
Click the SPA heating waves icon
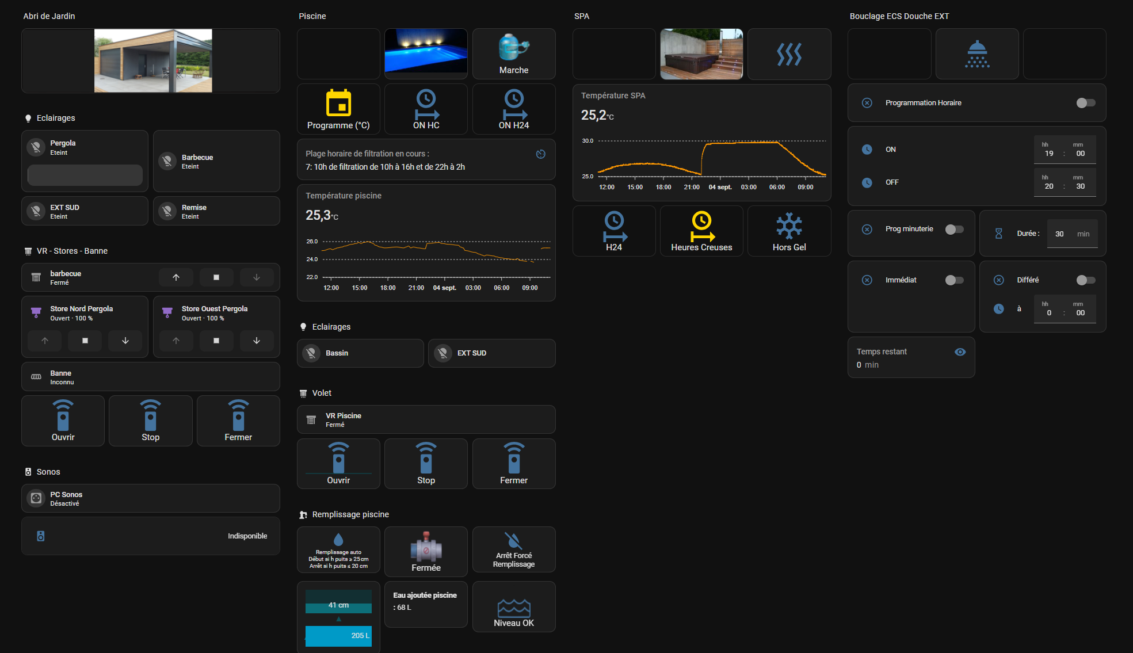789,55
